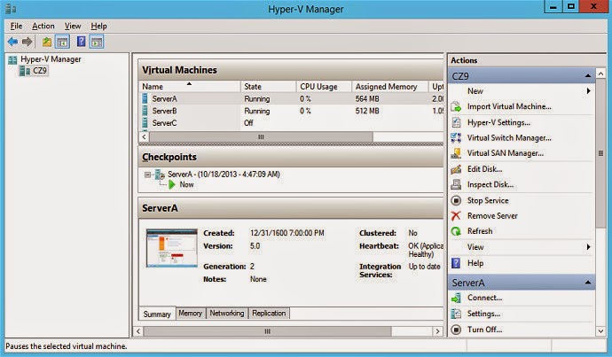Click the Virtual Switch Manager icon
612x357 pixels.
click(456, 137)
